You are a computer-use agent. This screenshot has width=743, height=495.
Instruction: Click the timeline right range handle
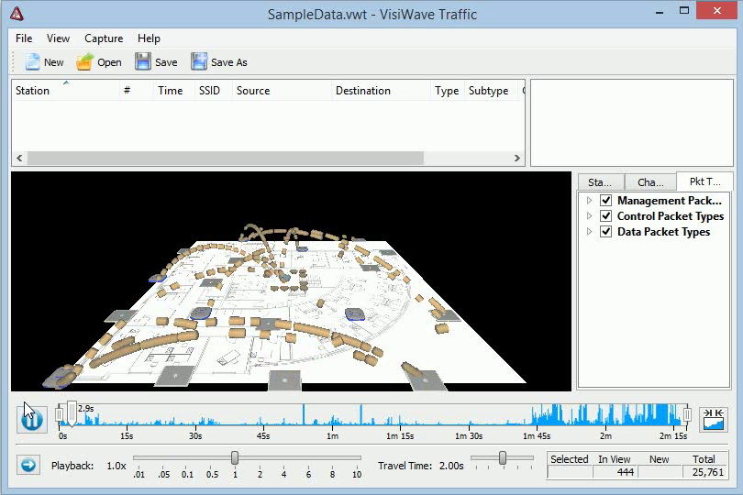pyautogui.click(x=687, y=415)
